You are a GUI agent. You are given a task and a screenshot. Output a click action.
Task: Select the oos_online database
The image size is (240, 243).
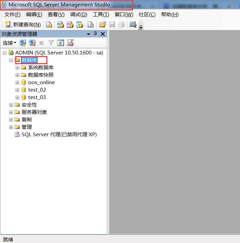pos(41,82)
